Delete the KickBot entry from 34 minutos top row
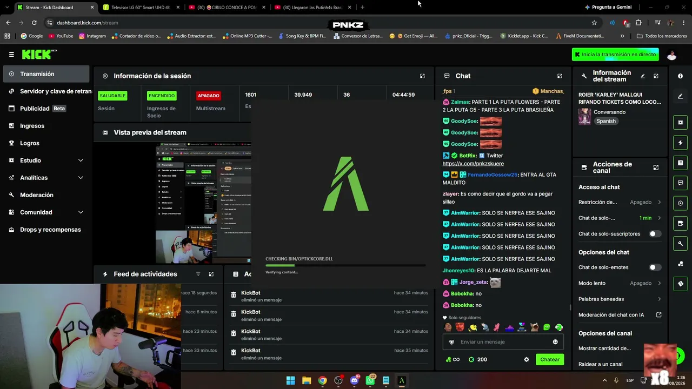 coord(234,295)
